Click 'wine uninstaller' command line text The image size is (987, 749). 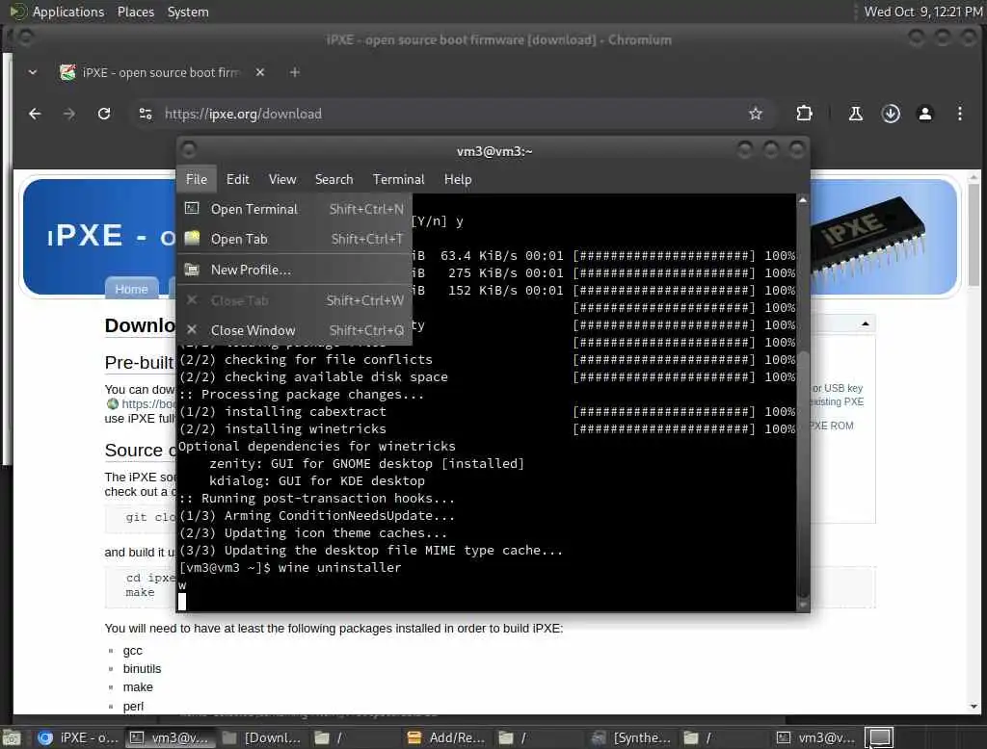[x=339, y=567]
